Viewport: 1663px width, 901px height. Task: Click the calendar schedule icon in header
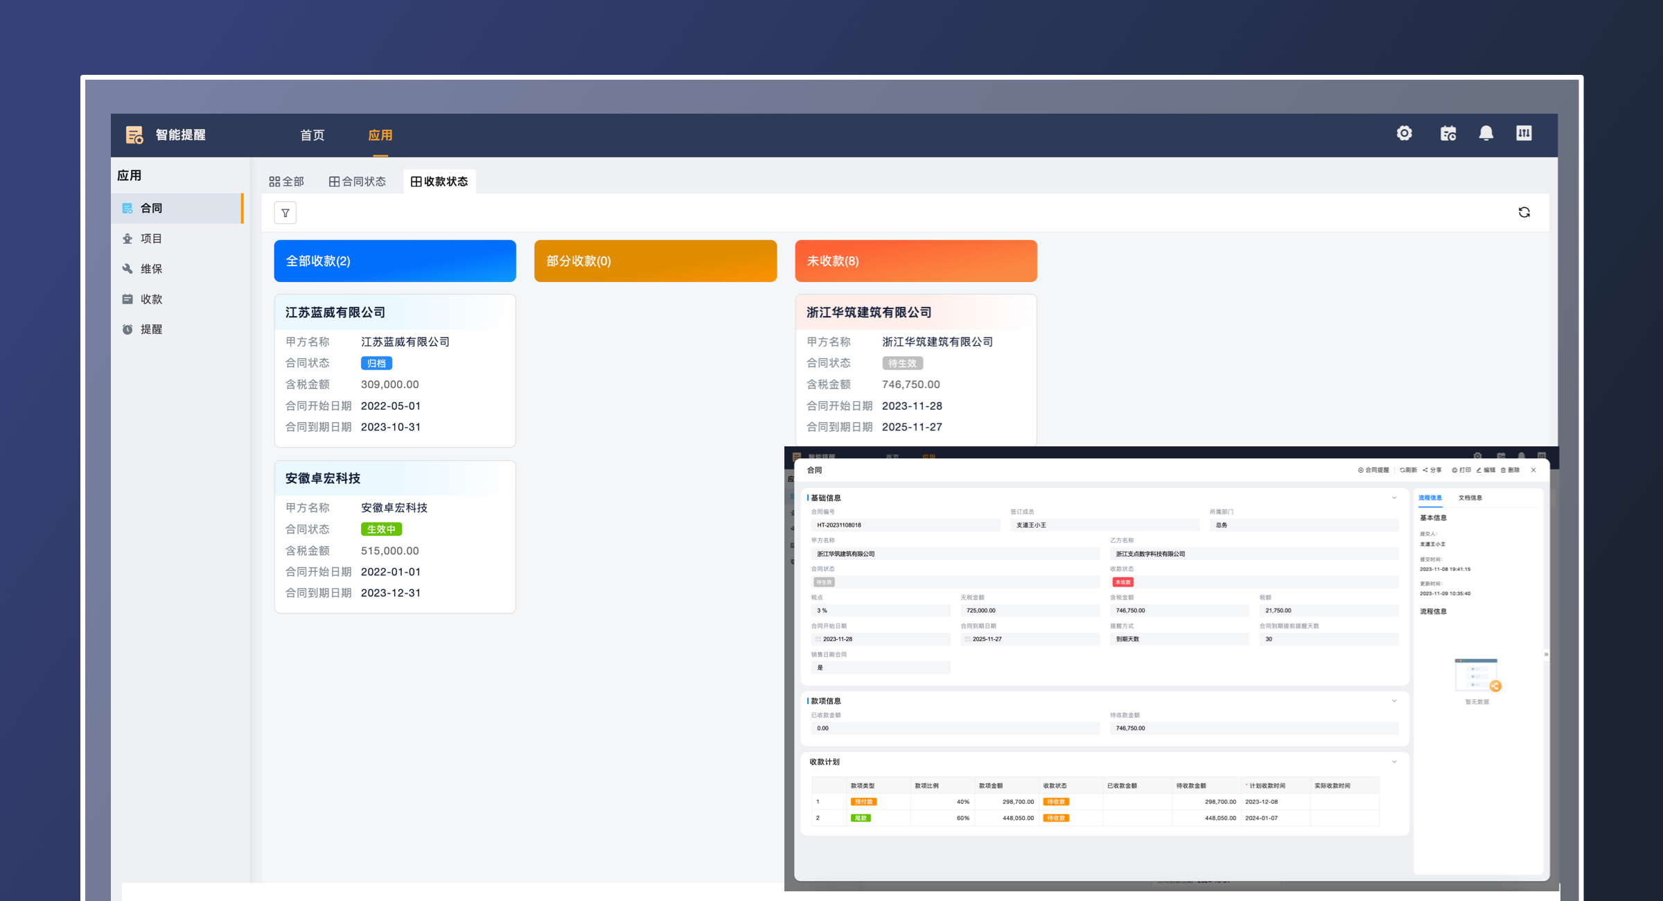pos(1448,133)
